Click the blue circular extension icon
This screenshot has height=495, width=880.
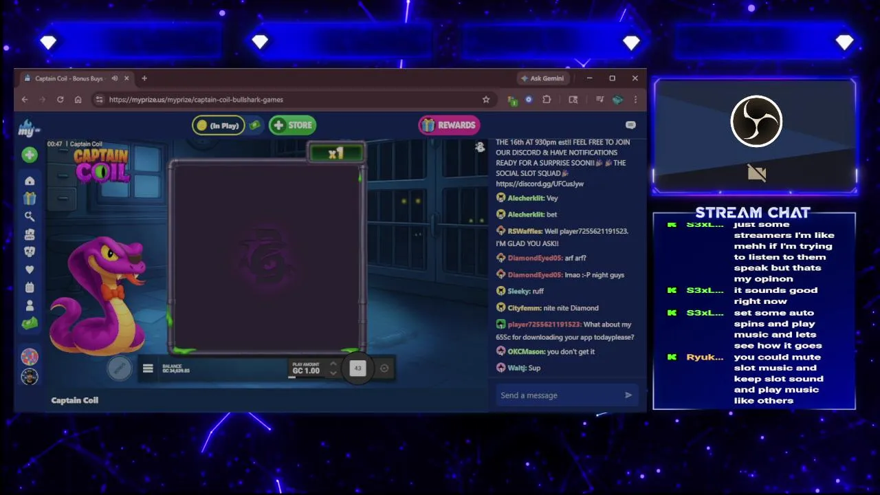tap(529, 100)
